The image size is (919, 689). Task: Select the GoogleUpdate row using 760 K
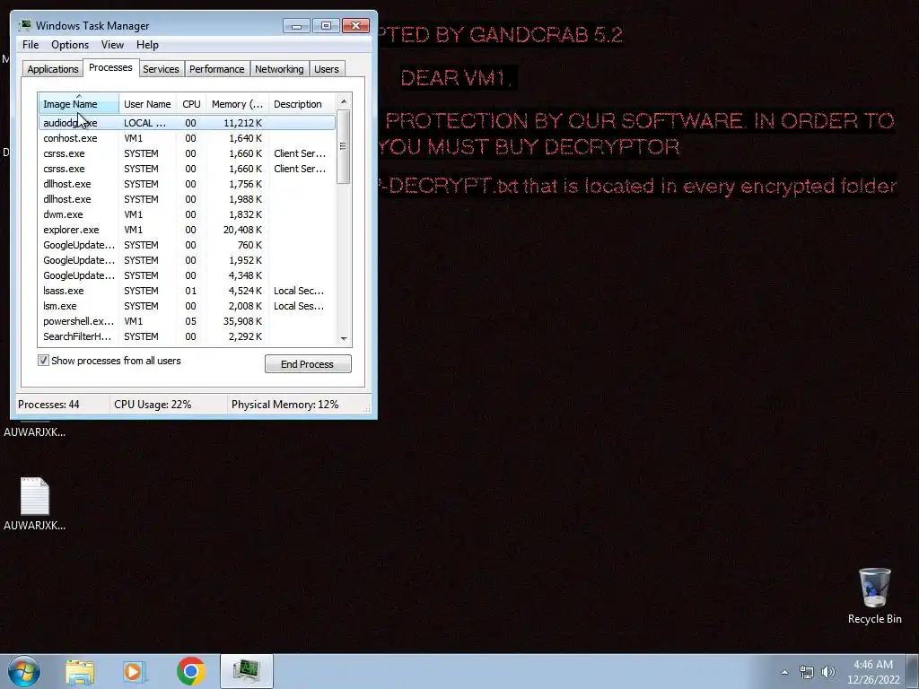click(187, 245)
